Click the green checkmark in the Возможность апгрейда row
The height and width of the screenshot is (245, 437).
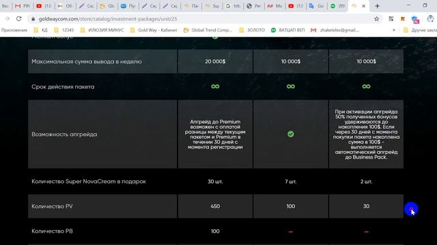[291, 134]
